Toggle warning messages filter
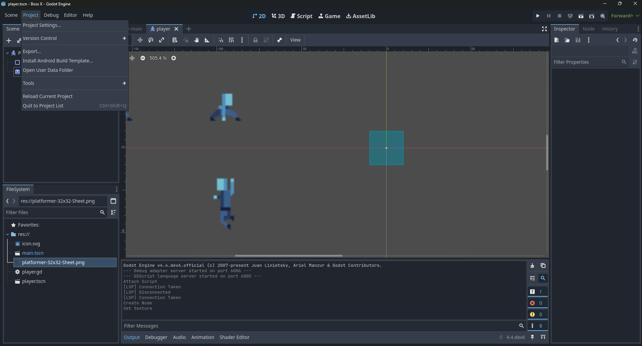The width and height of the screenshot is (642, 346). 538,314
